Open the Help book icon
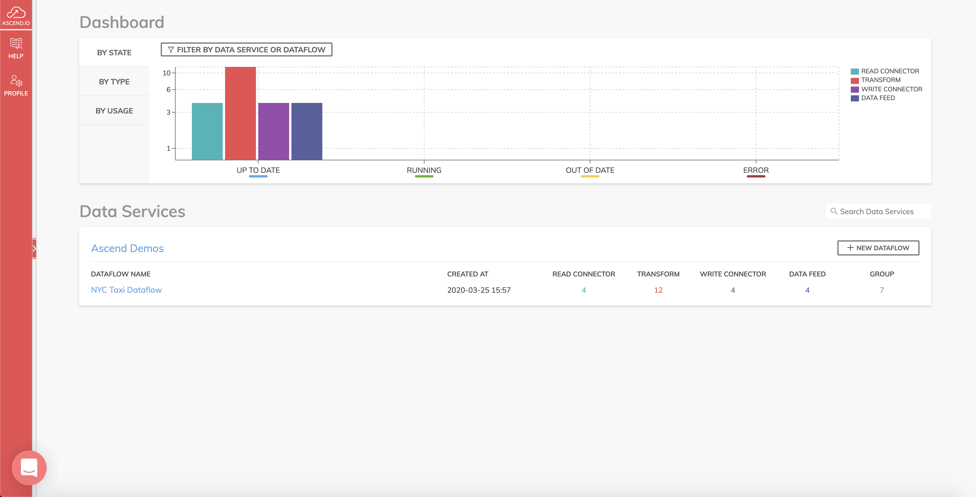The image size is (976, 497). point(16,44)
